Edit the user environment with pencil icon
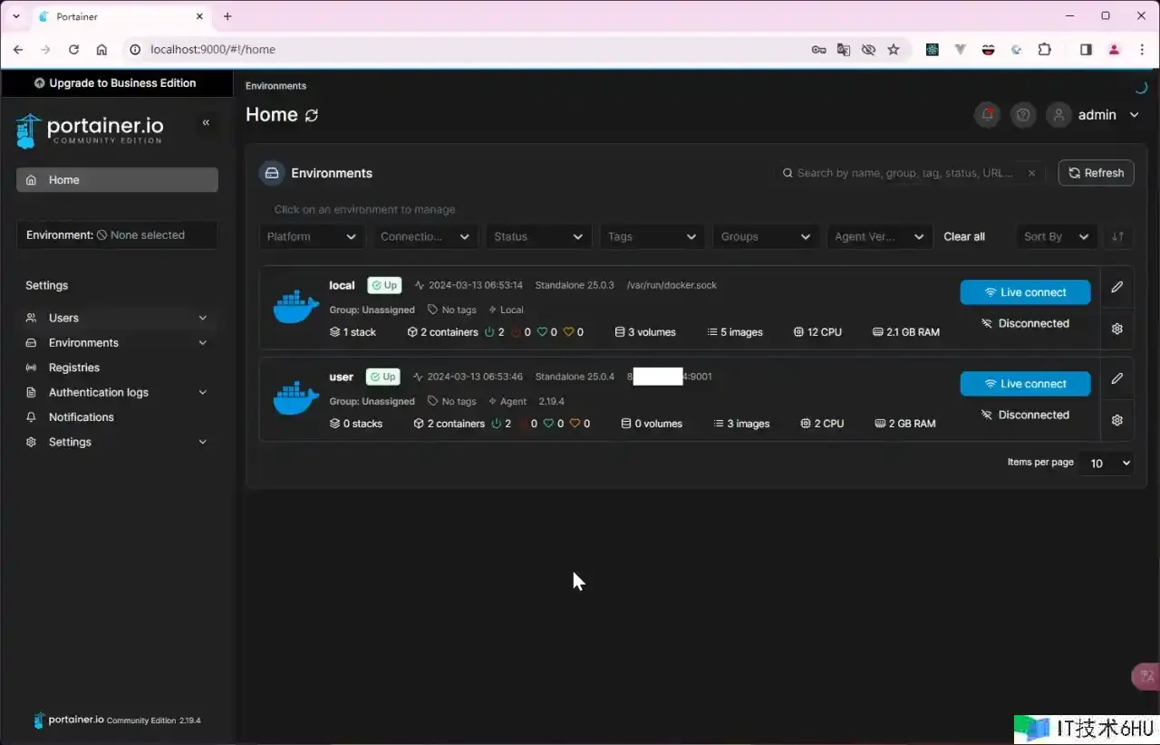 pyautogui.click(x=1116, y=378)
